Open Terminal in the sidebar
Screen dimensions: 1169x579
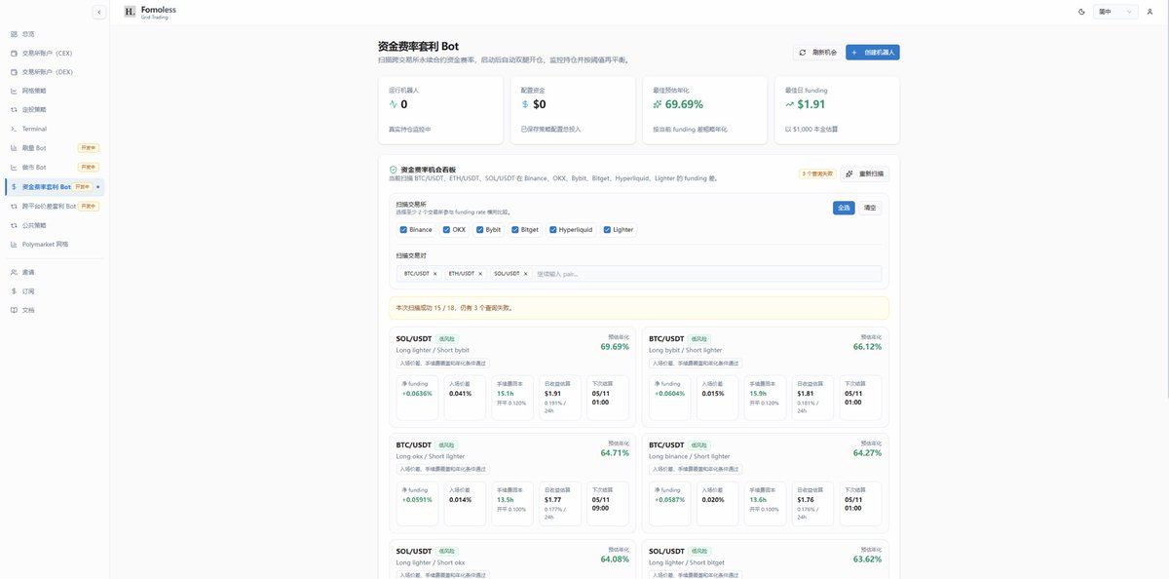(x=55, y=129)
